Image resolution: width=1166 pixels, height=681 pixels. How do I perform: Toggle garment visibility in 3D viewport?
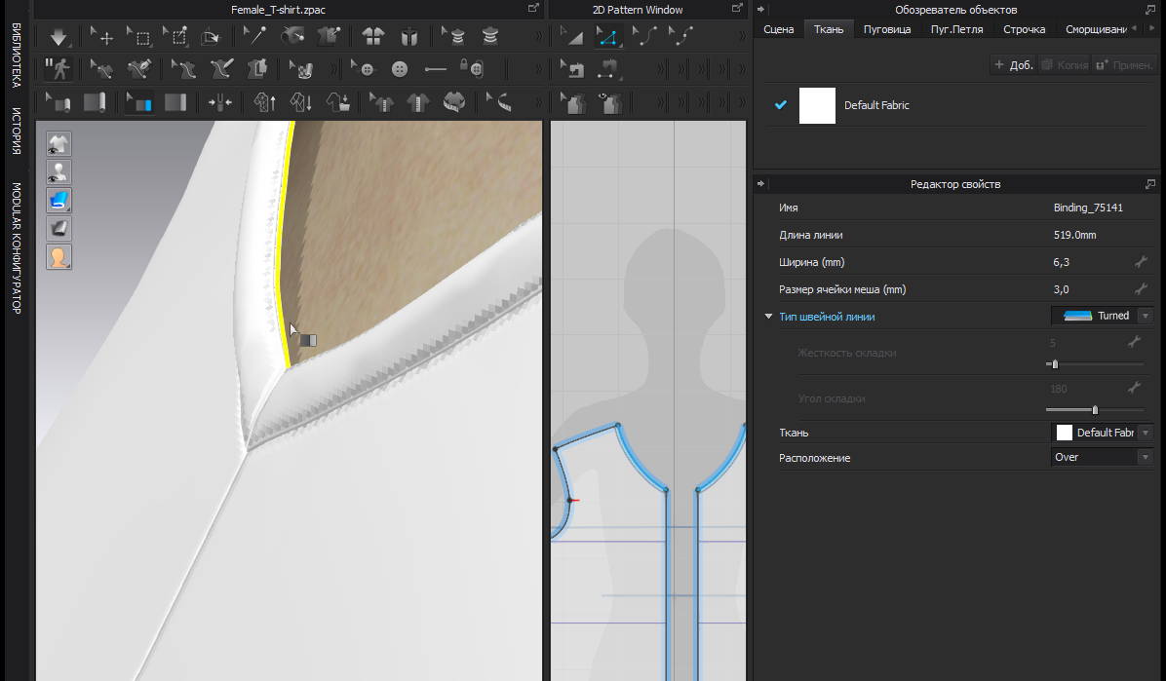[x=59, y=144]
